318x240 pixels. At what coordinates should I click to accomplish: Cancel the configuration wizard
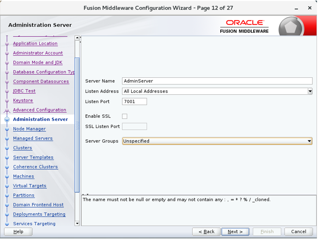[299, 232]
